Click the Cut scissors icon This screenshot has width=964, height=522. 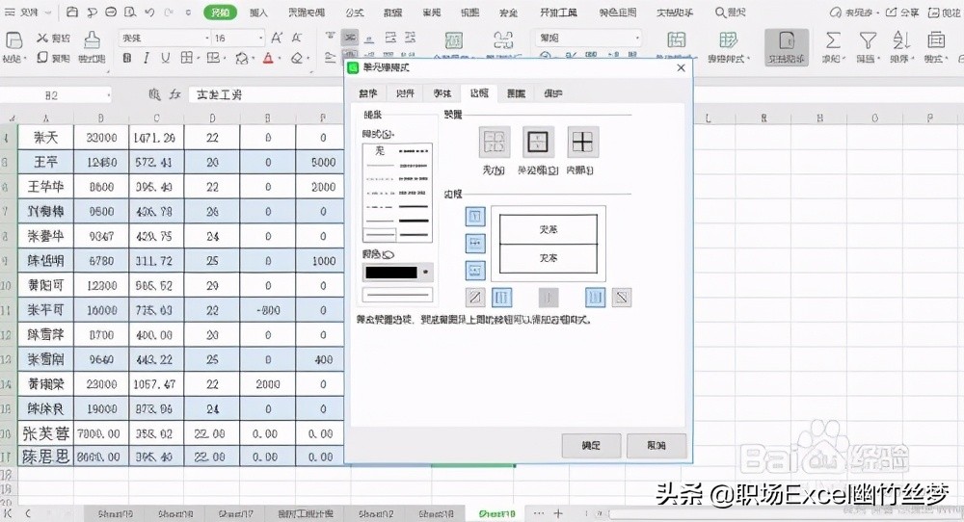(42, 39)
